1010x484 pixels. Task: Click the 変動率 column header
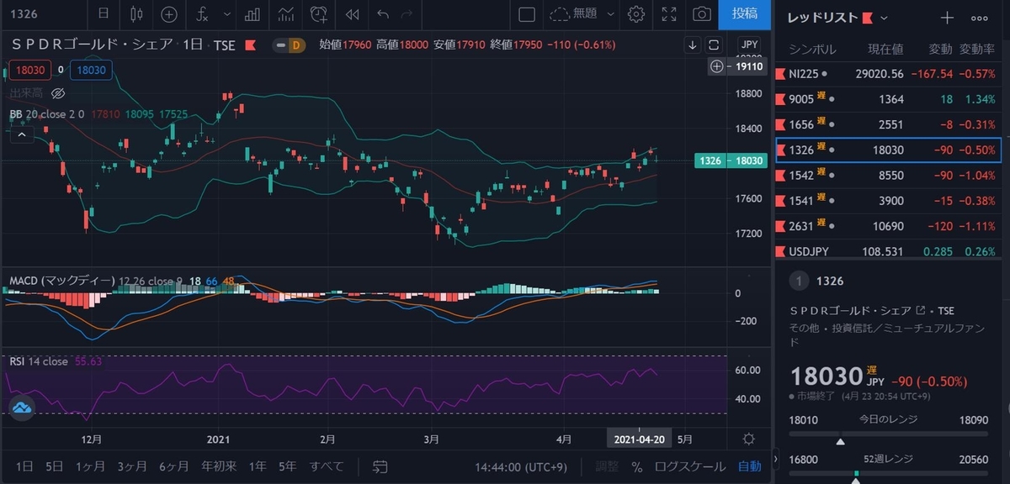(978, 49)
